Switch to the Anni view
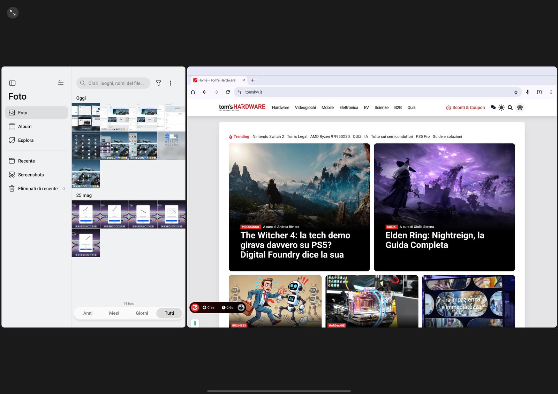Image resolution: width=558 pixels, height=394 pixels. pos(88,313)
